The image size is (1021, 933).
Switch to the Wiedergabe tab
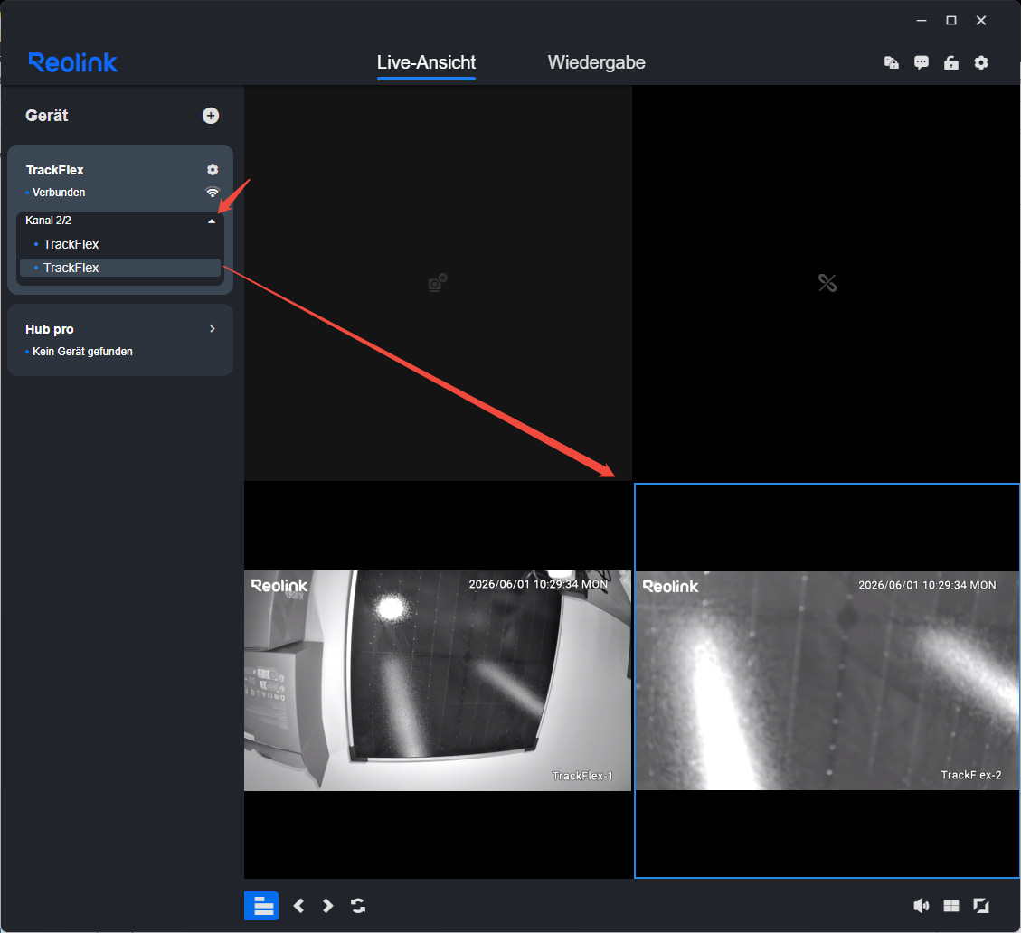coord(597,62)
